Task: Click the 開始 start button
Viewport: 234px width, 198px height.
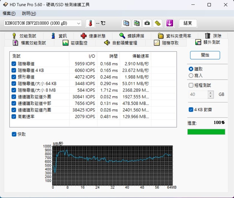Action: pyautogui.click(x=205, y=55)
